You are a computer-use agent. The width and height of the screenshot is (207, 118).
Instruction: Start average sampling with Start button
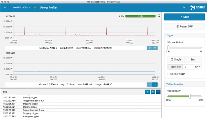click(185, 17)
